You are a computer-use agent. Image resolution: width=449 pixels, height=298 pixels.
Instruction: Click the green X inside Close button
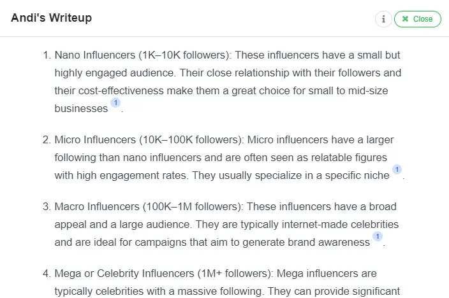(x=406, y=19)
